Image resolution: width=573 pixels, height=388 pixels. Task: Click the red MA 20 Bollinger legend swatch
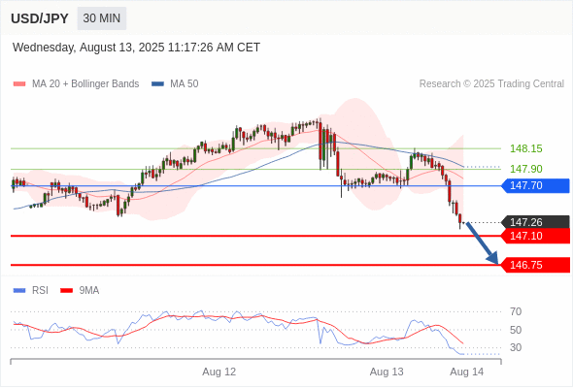click(19, 84)
